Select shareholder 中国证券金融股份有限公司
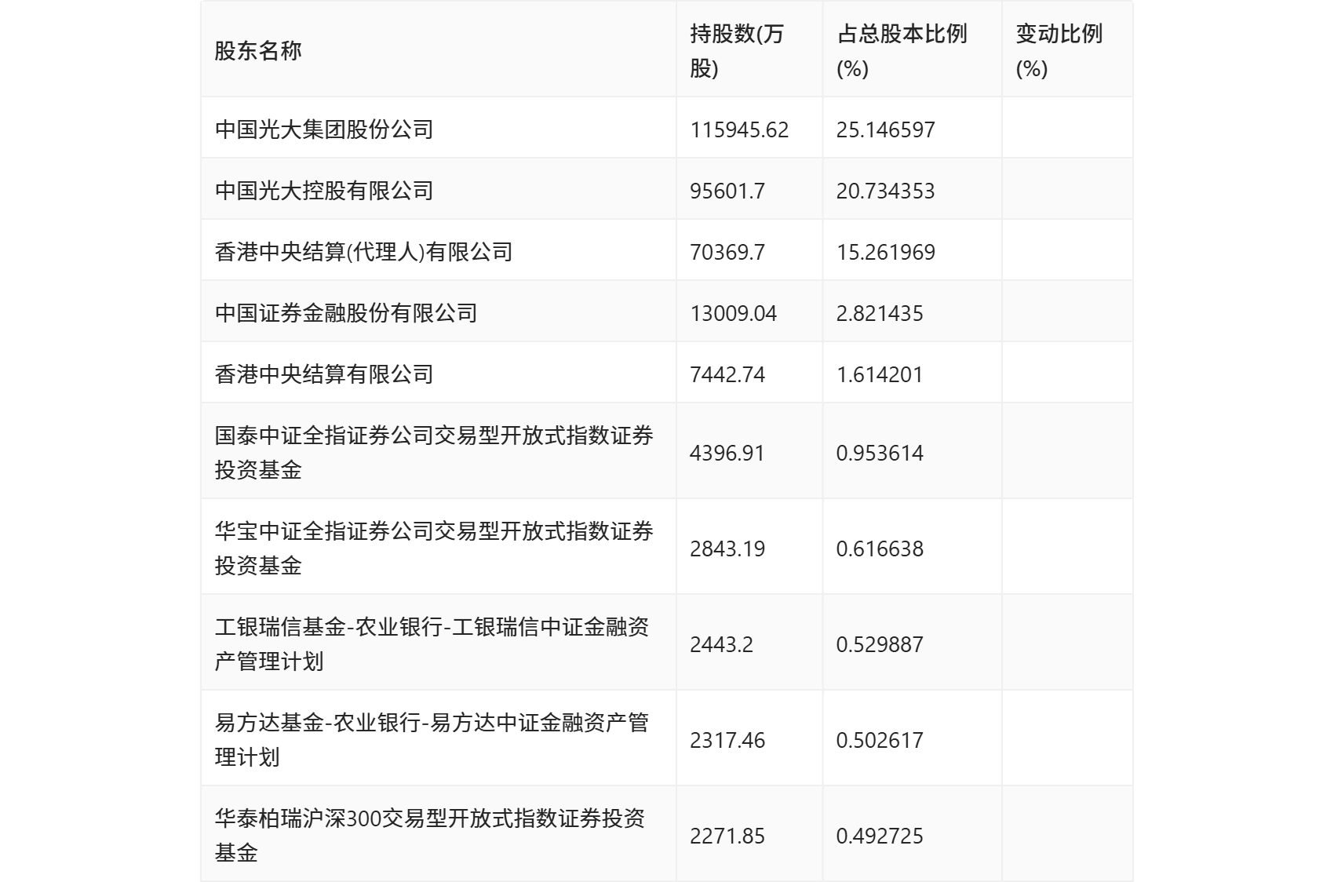The width and height of the screenshot is (1334, 882). pos(346,313)
